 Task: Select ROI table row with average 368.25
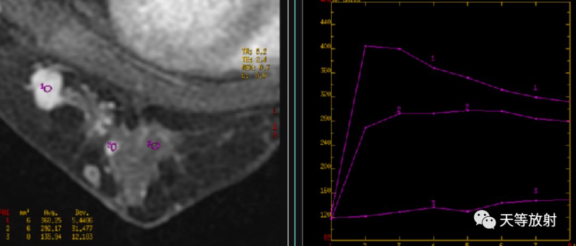[46, 221]
